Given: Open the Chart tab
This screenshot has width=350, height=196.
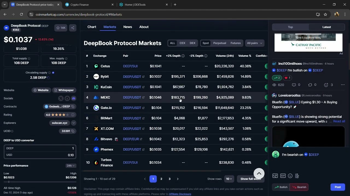Looking at the screenshot, I should click(x=92, y=27).
